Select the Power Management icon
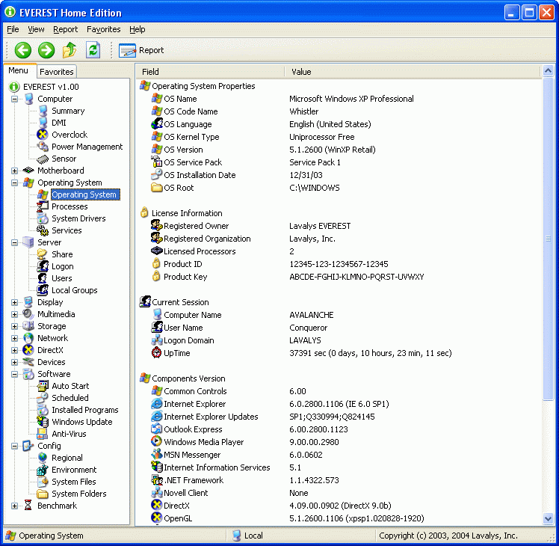This screenshot has width=559, height=546. pyautogui.click(x=43, y=147)
